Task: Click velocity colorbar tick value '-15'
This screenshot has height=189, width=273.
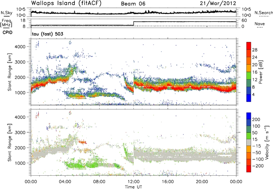Action: [257, 146]
